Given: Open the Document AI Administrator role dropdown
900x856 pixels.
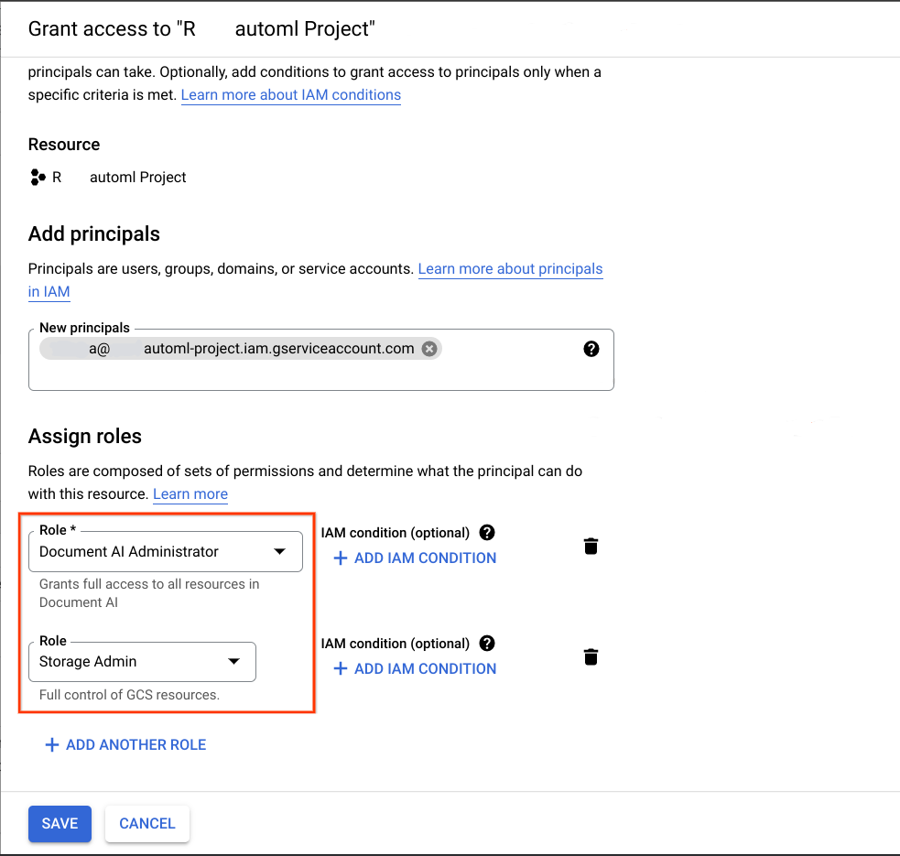Looking at the screenshot, I should (165, 552).
